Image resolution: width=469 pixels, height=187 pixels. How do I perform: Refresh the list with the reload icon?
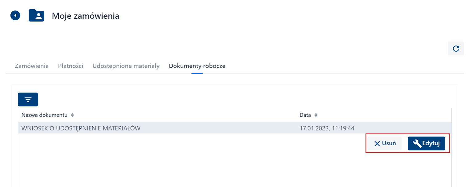point(456,49)
